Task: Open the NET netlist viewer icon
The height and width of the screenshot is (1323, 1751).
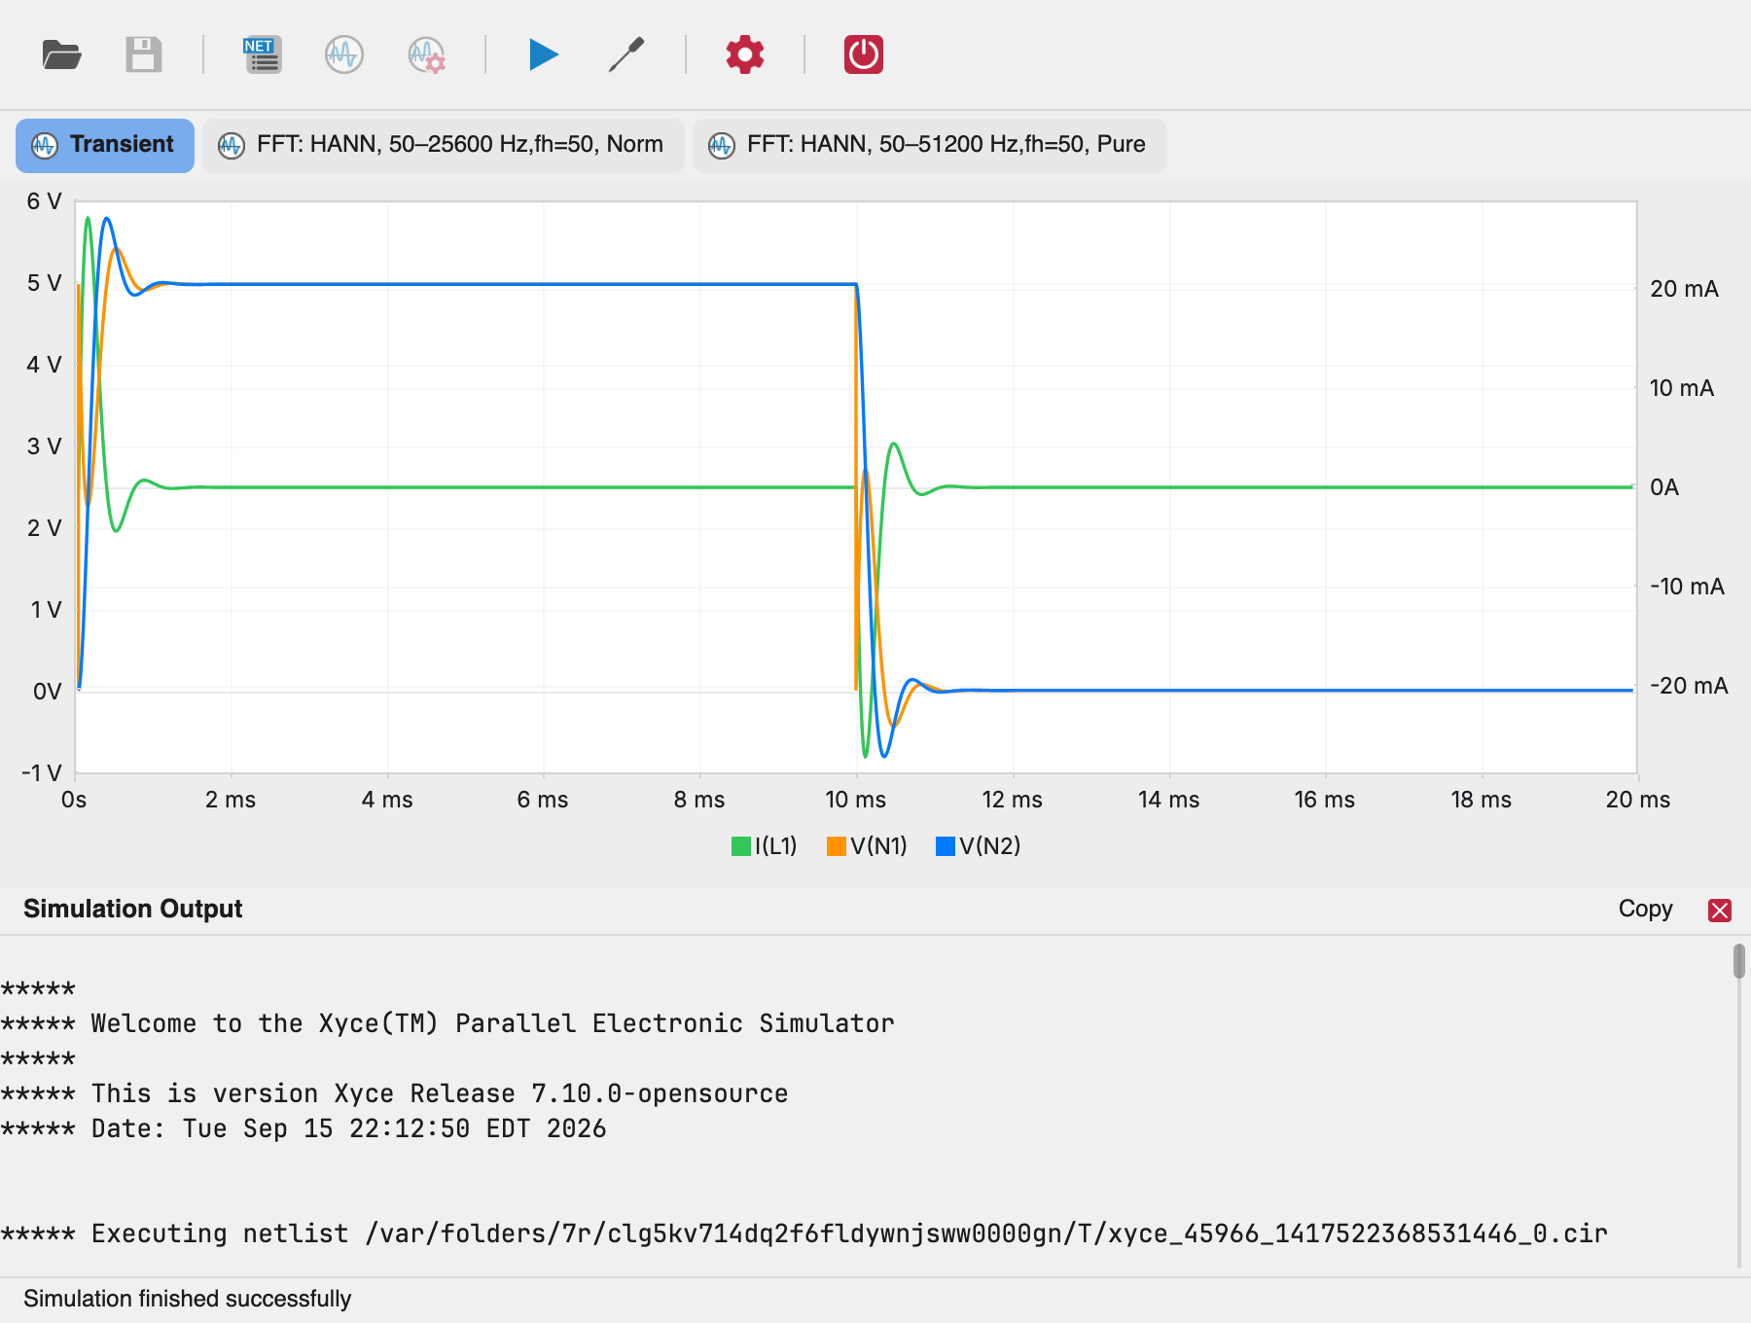Action: [263, 54]
